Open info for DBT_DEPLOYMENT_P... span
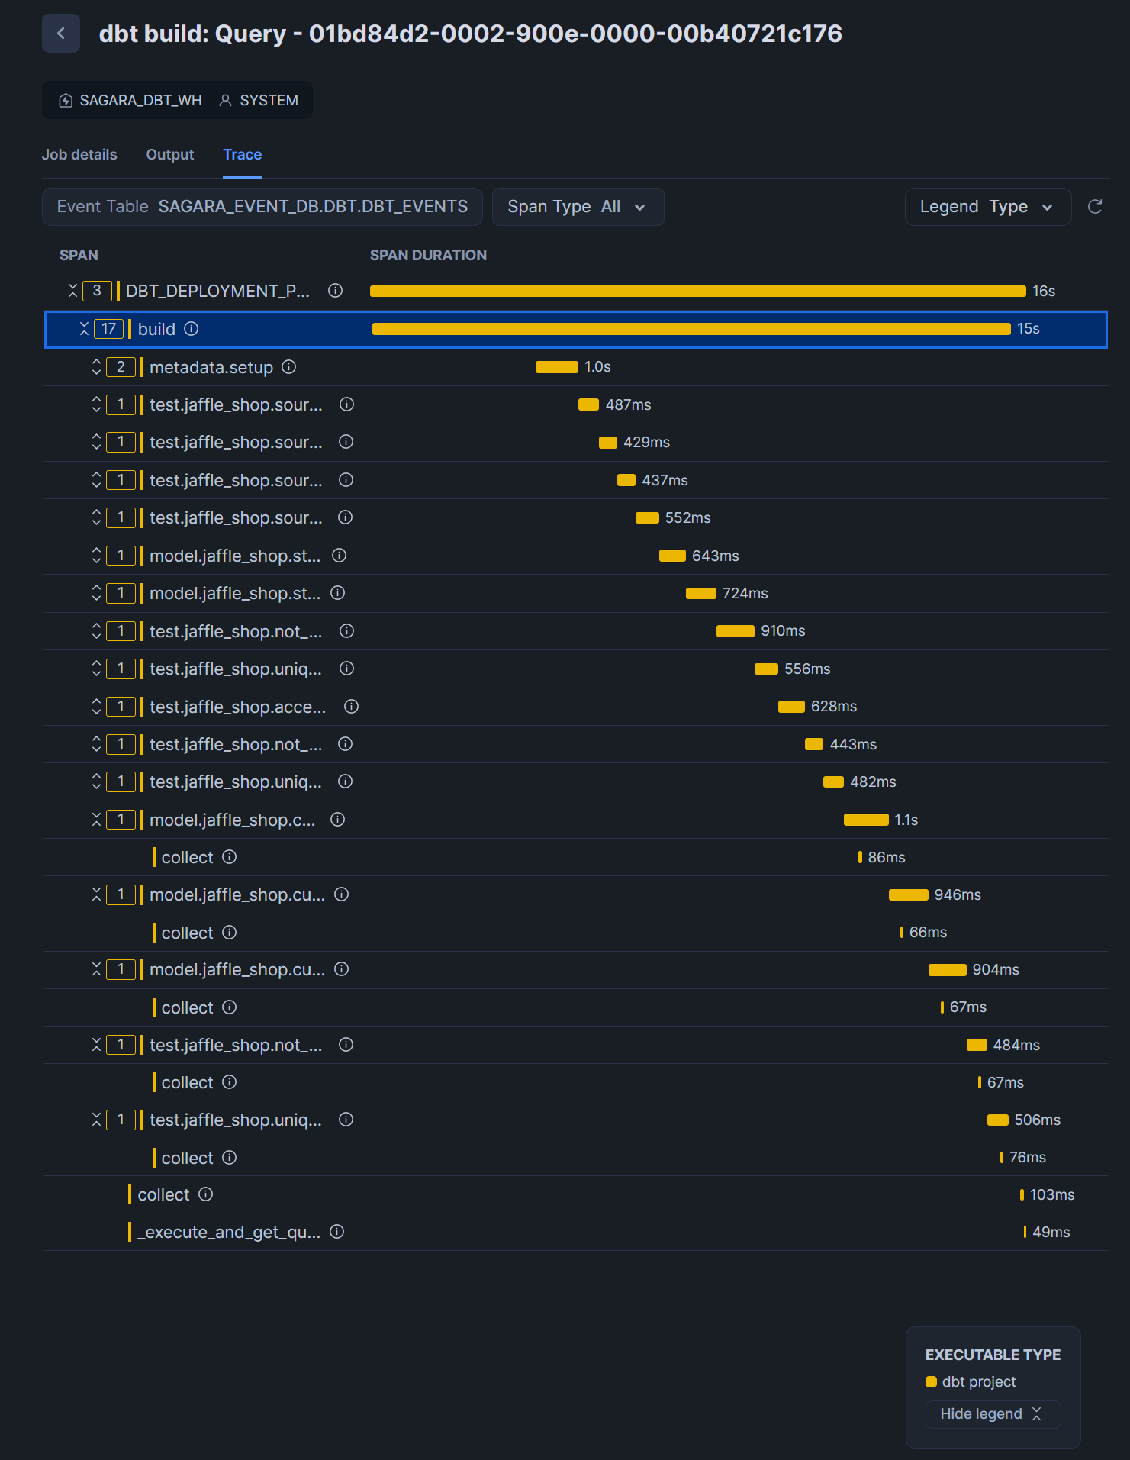Image resolution: width=1130 pixels, height=1460 pixels. [x=335, y=291]
